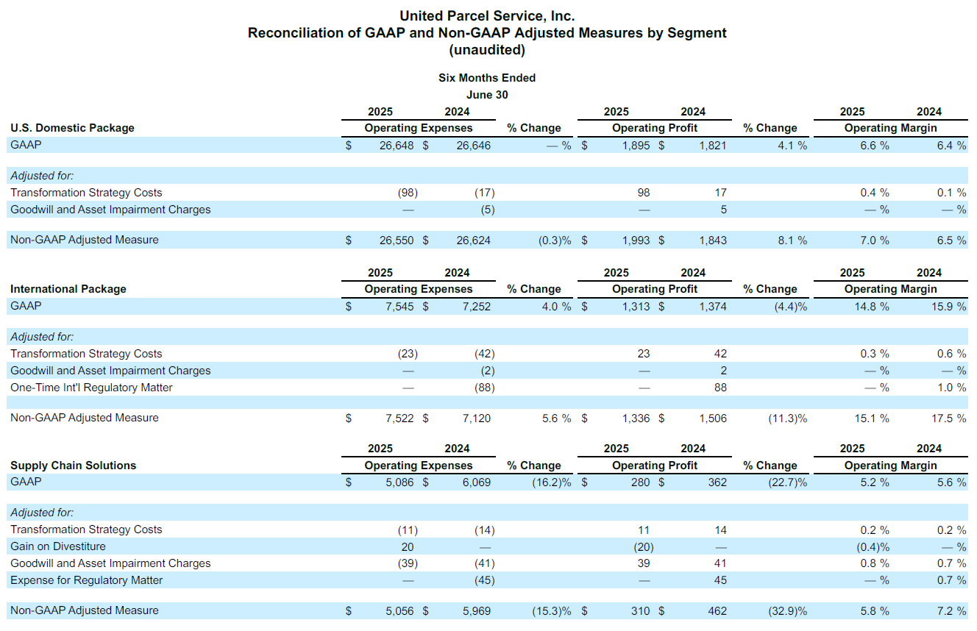Select the 8.1 % change value

tap(792, 240)
